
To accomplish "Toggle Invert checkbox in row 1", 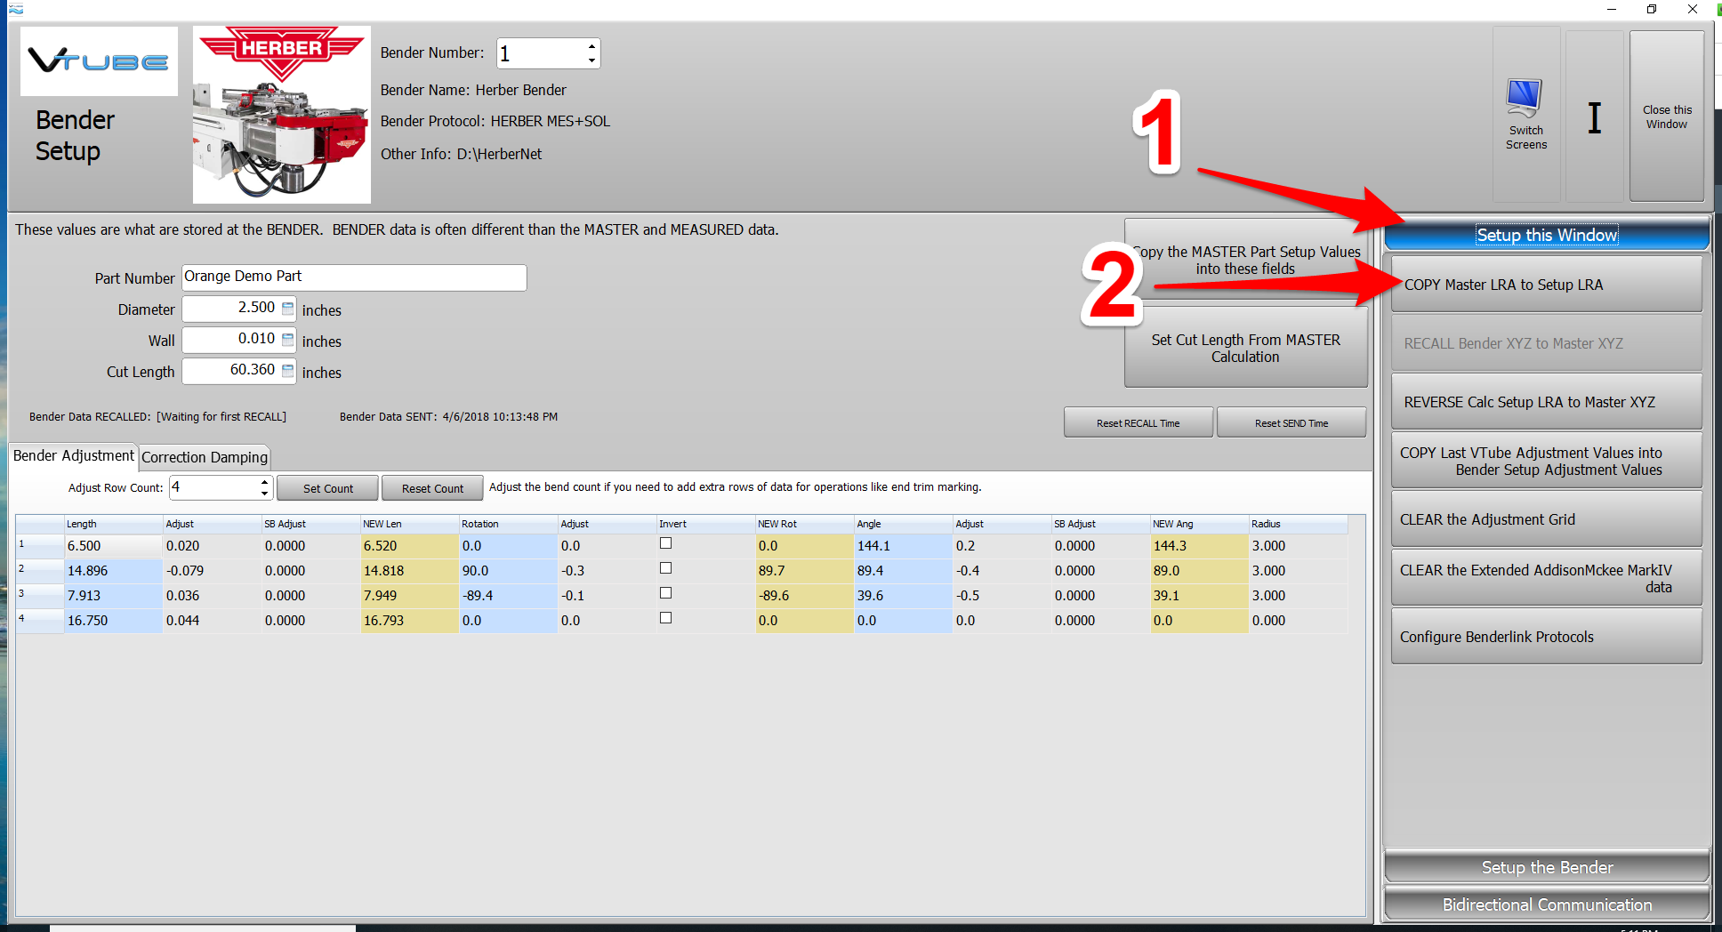I will [x=665, y=543].
